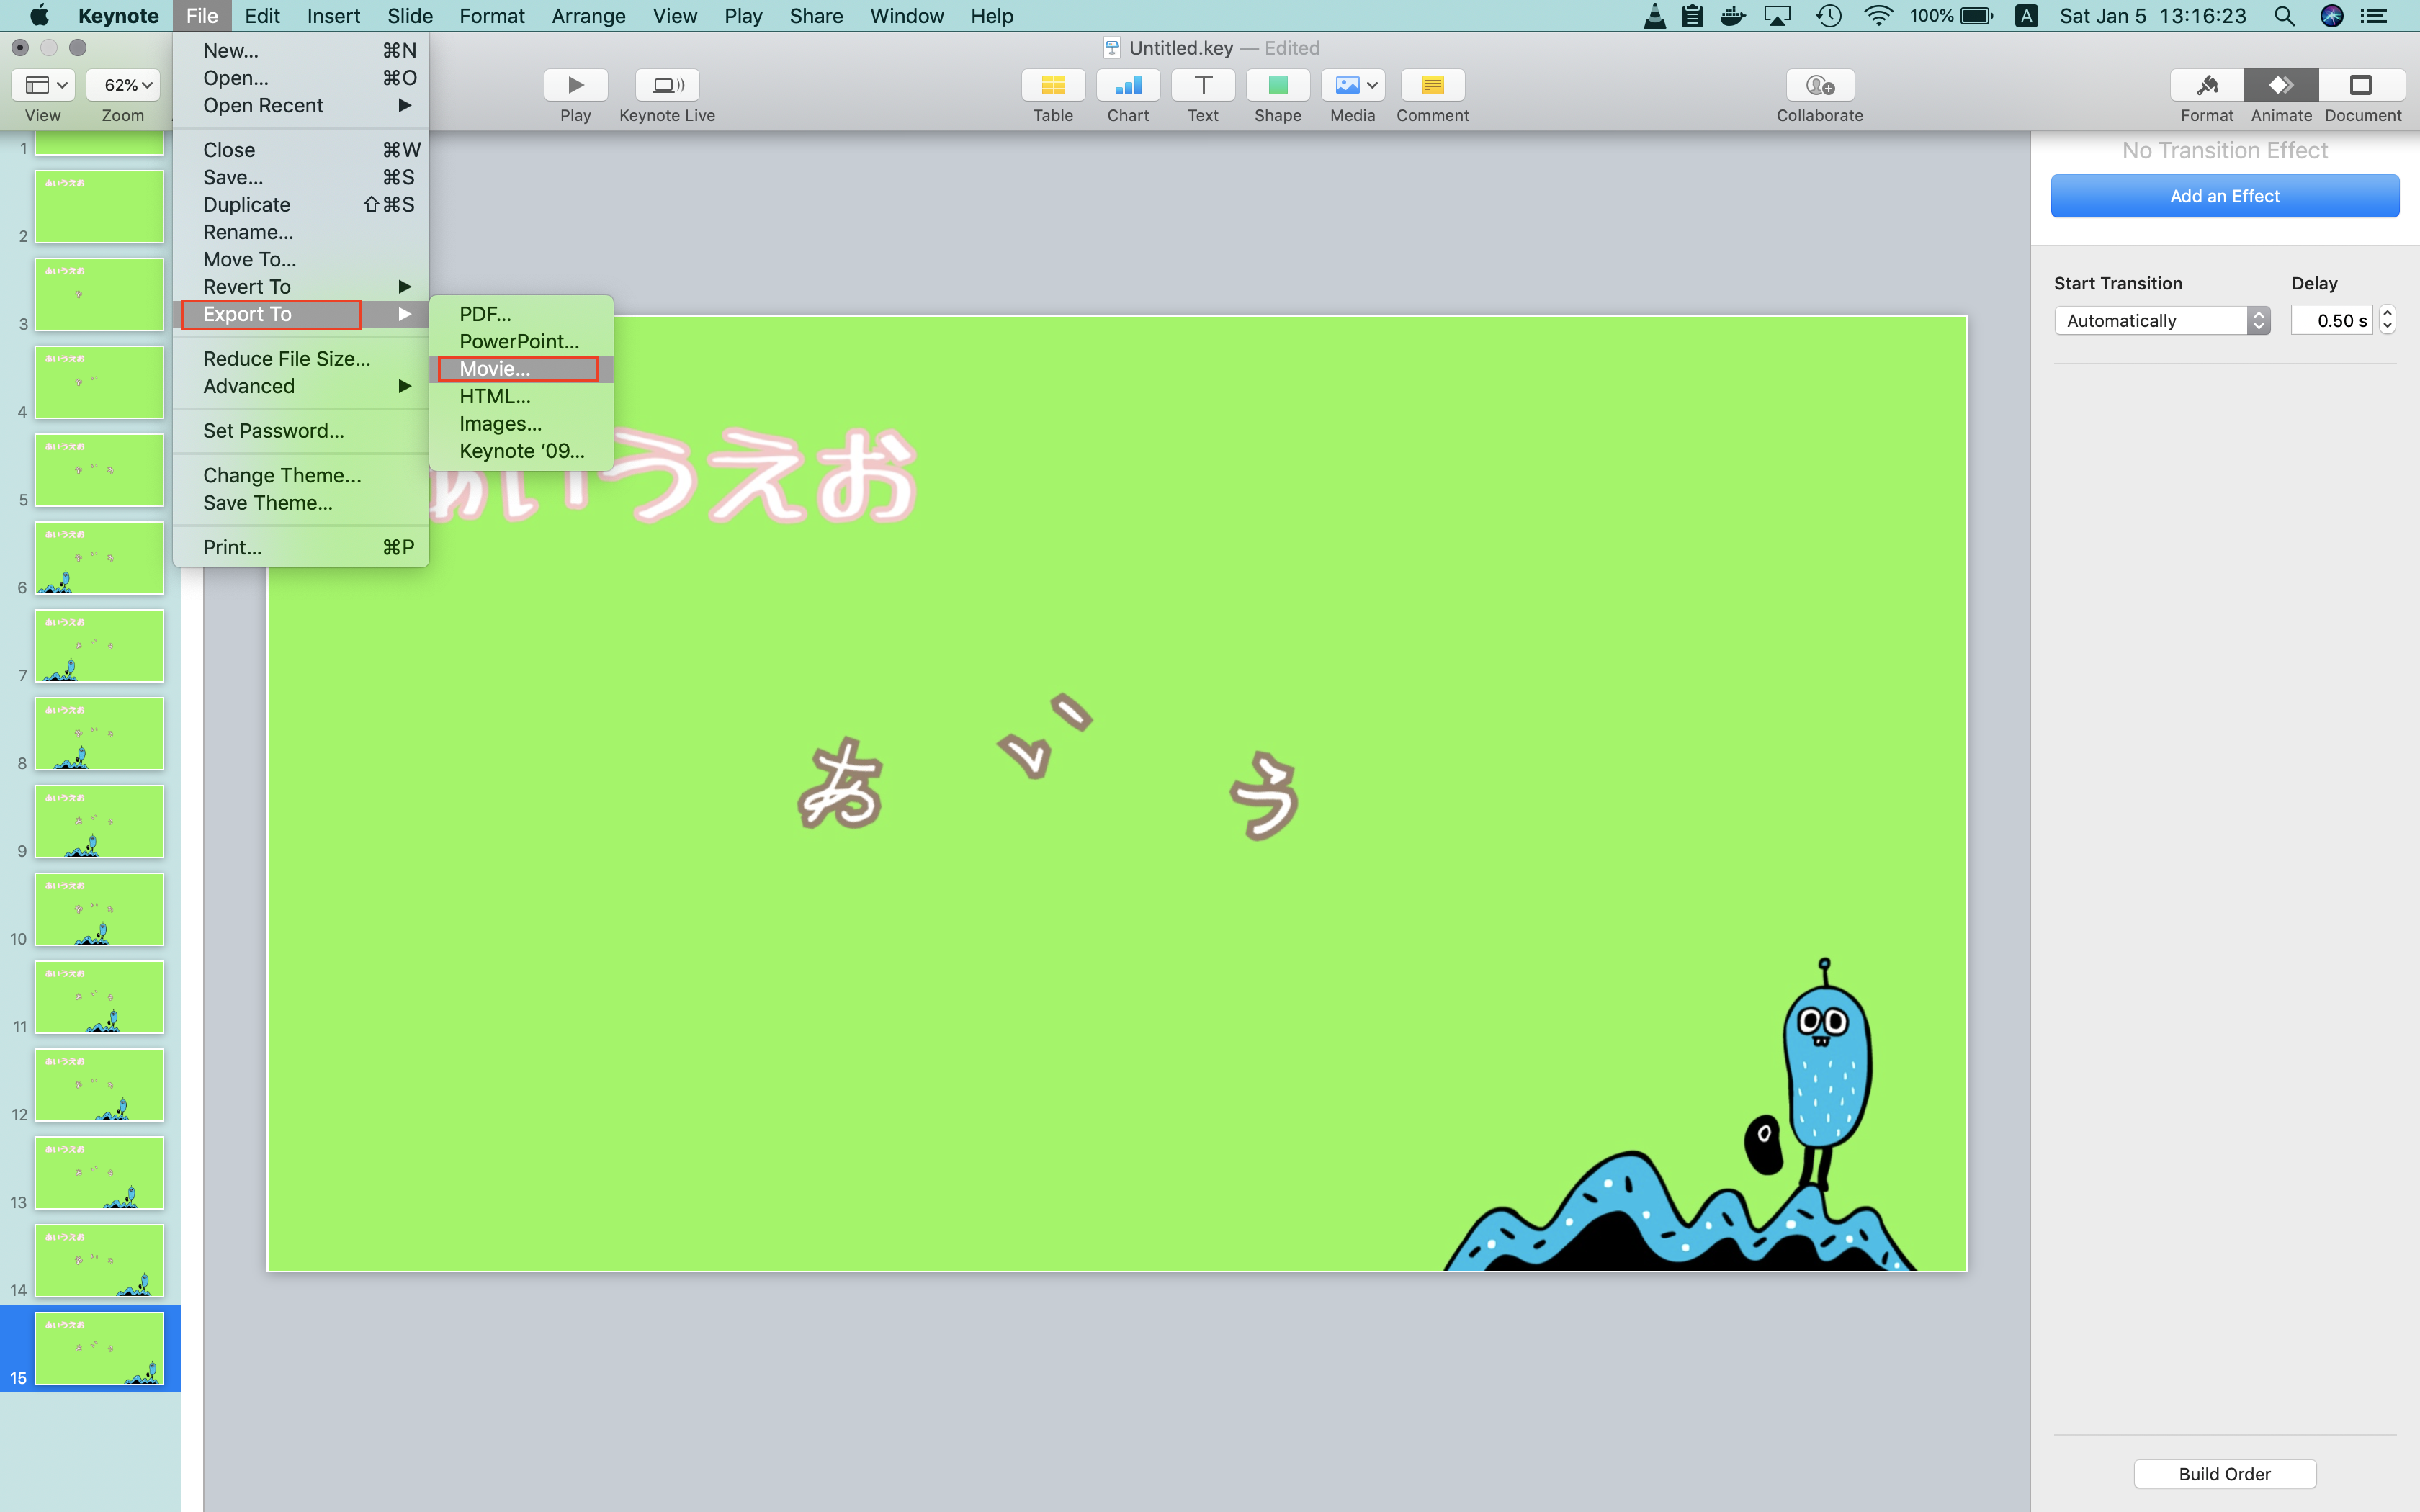Choose HTML… export option
This screenshot has height=1512, width=2420.
point(521,396)
